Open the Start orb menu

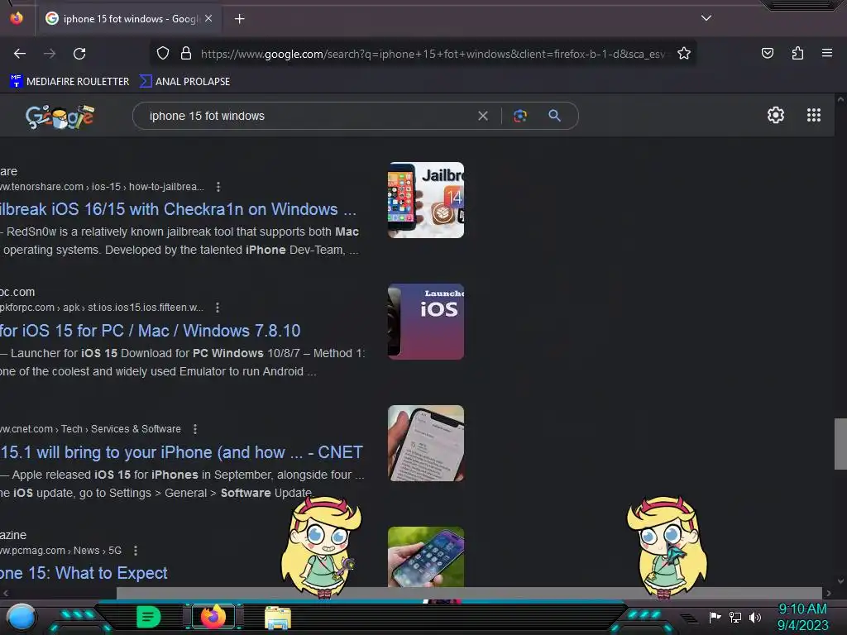click(x=22, y=617)
